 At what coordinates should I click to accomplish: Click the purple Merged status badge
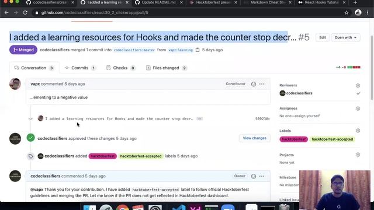(x=23, y=50)
